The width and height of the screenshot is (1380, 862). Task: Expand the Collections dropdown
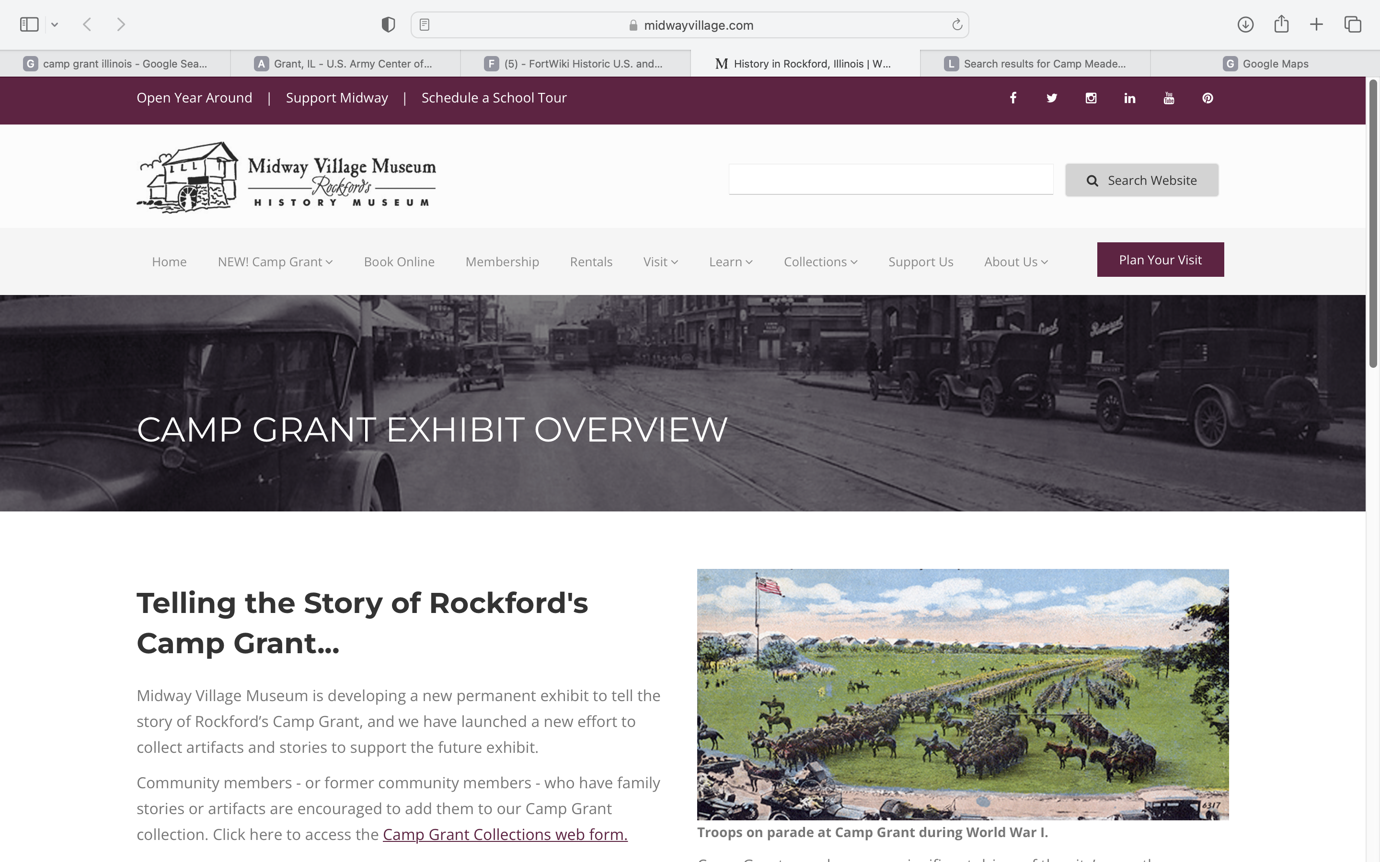[x=820, y=261]
